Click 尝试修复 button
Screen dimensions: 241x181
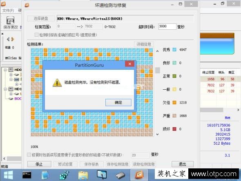pos(65,164)
